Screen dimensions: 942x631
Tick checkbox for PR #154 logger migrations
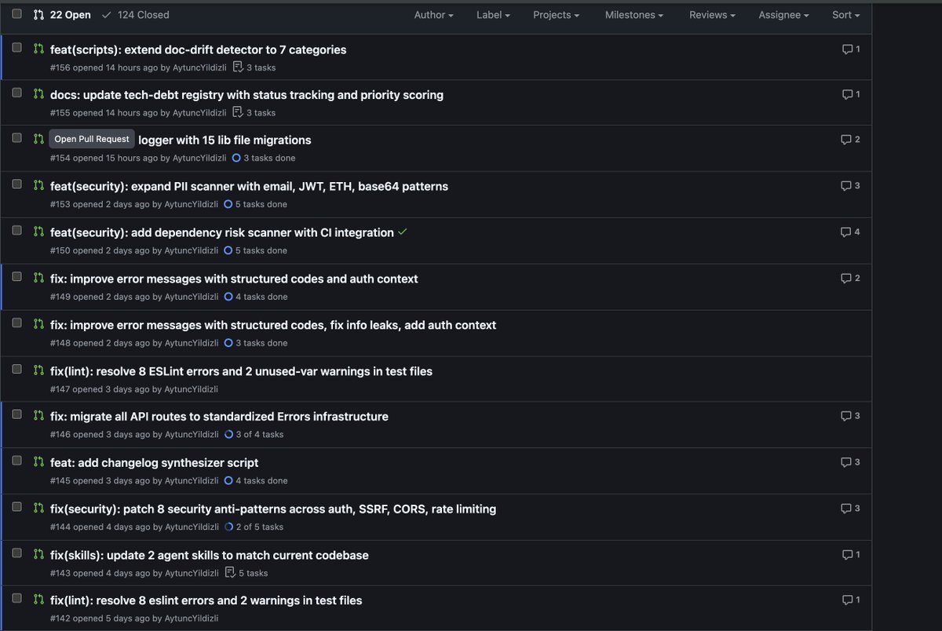[x=16, y=137]
